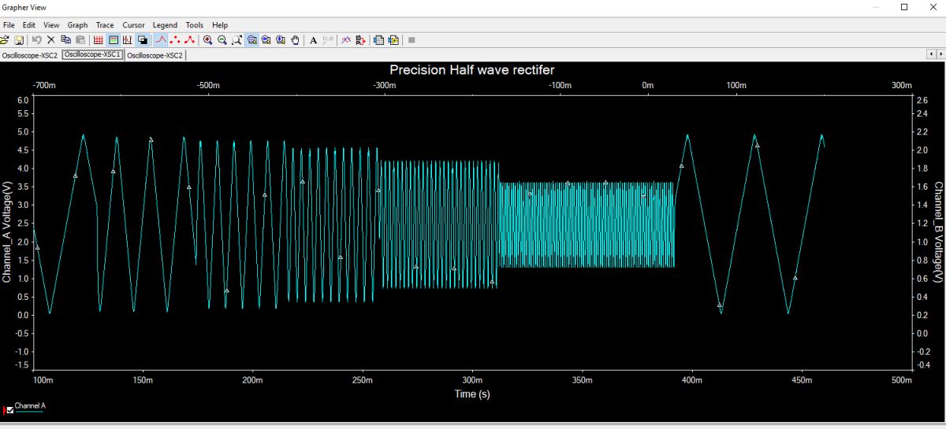Click the 'Channel_A Voltage(V)' axis label
The width and height of the screenshot is (946, 429).
(x=7, y=232)
